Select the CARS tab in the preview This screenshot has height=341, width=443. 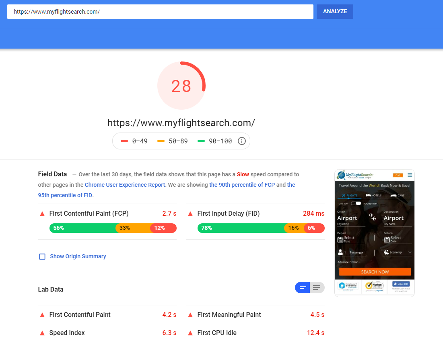397,196
